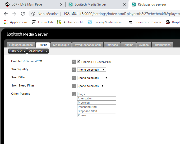Select the Platine tab
180x144 pixels.
(x=43, y=45)
